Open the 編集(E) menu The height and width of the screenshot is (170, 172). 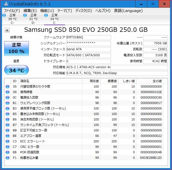pos(30,11)
